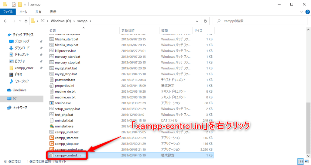Switch to large icons view layout
Screen dimensions: 311x165
(x=307, y=161)
